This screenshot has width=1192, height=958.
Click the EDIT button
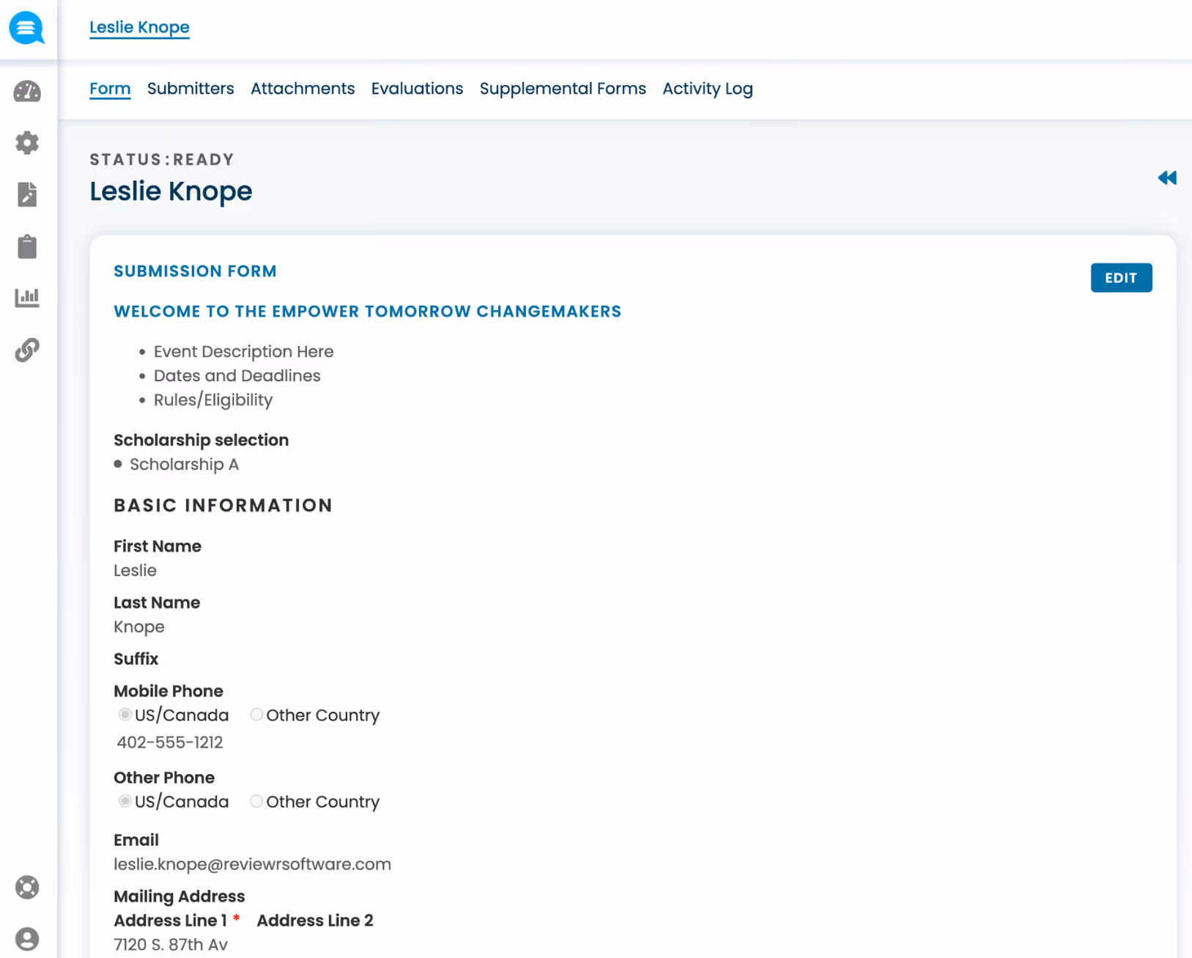tap(1121, 278)
